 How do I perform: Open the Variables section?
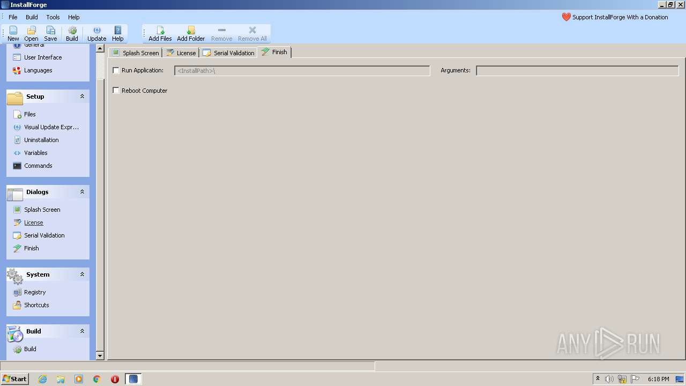(35, 153)
